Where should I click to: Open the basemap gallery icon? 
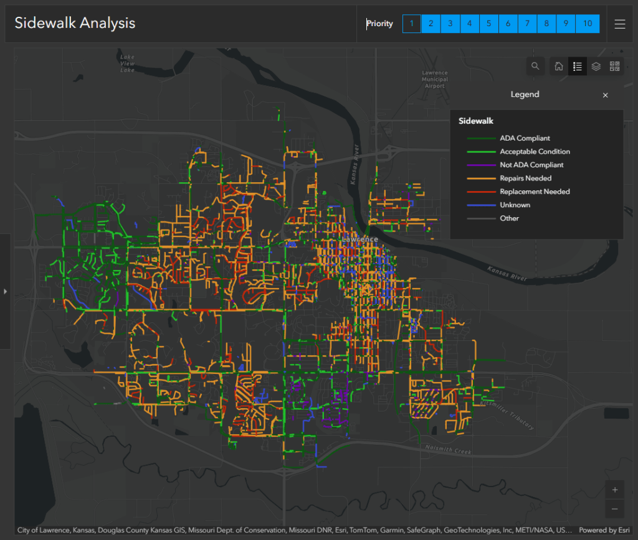614,67
